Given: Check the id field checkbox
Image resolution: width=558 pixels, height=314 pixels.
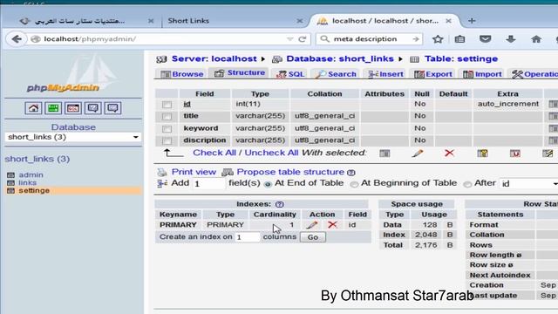Looking at the screenshot, I should [x=167, y=105].
